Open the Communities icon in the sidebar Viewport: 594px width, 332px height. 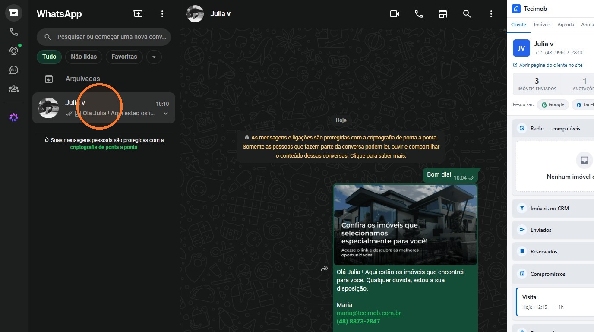tap(14, 89)
